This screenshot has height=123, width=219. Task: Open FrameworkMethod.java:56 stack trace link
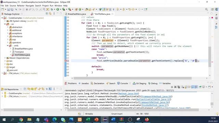(154, 102)
